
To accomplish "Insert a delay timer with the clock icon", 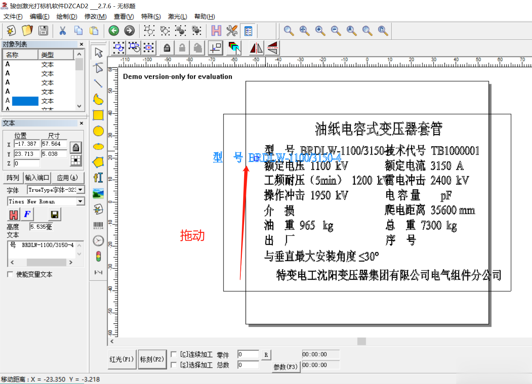I will coord(98,241).
